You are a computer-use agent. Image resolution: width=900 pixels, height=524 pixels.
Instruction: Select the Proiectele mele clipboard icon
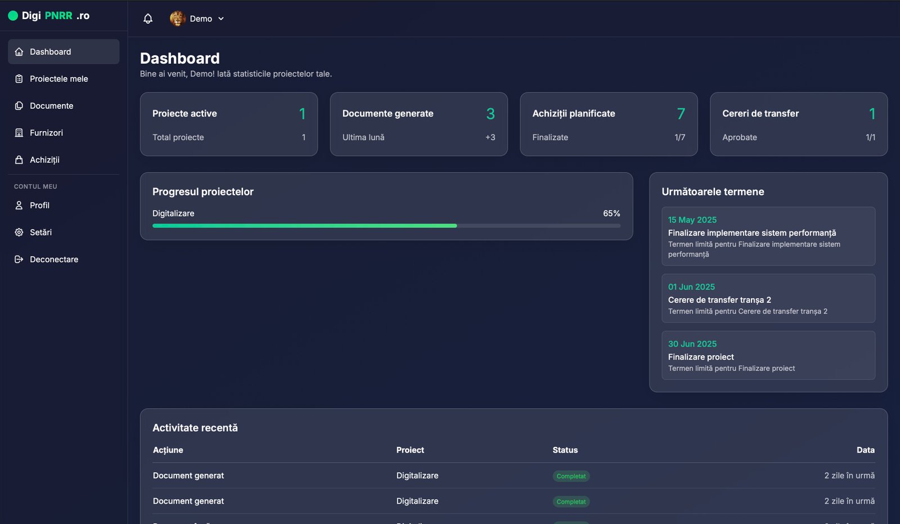[19, 78]
